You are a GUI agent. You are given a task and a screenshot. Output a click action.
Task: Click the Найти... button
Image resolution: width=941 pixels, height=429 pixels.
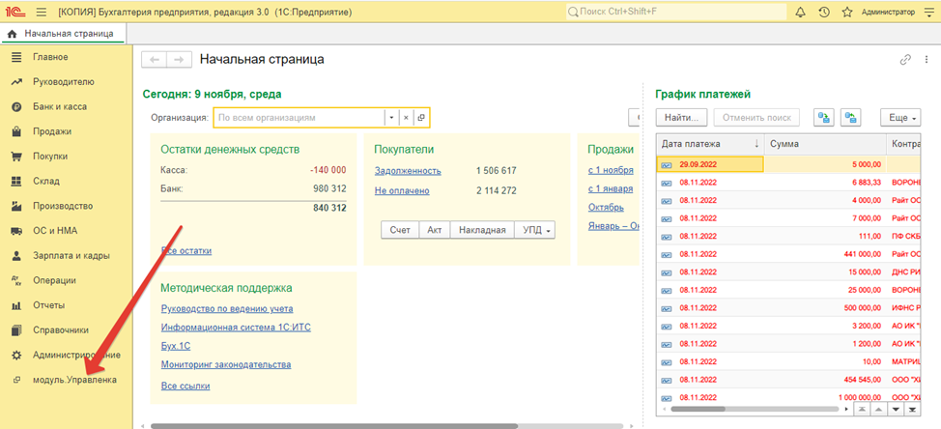point(682,118)
